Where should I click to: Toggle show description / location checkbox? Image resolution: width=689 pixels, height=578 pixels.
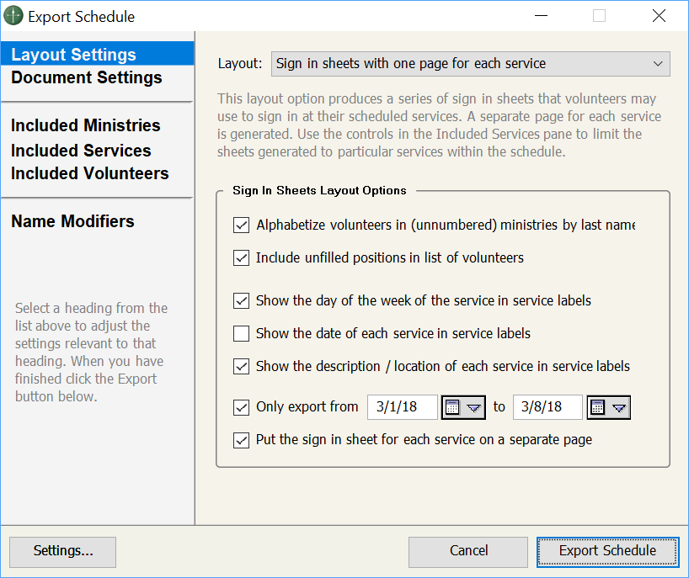(x=242, y=366)
